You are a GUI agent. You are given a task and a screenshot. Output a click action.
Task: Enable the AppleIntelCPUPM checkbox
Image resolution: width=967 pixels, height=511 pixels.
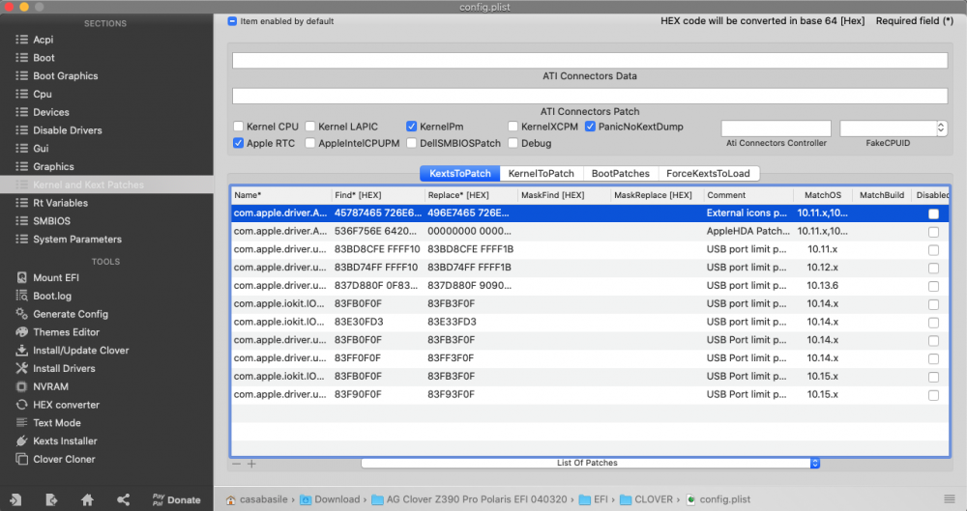pos(310,143)
